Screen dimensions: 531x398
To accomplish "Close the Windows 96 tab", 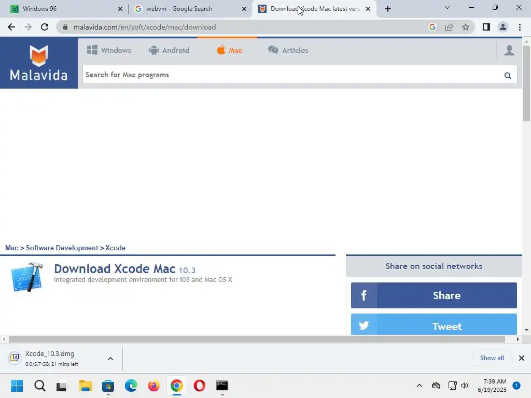I will (120, 9).
